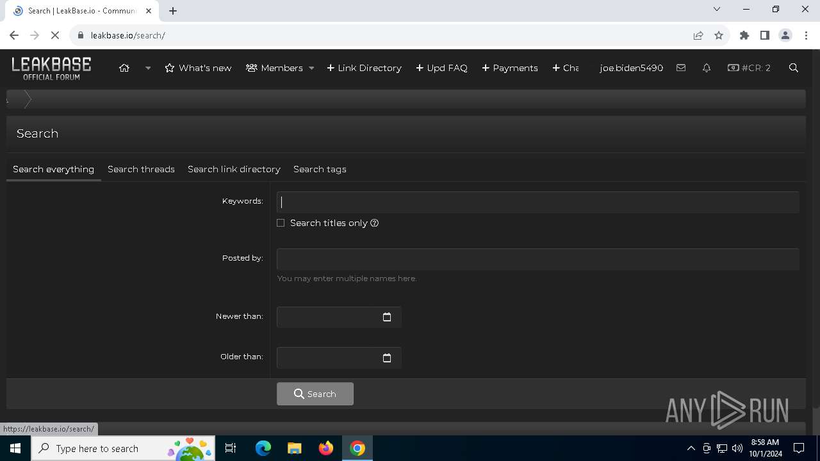Open a new browser tab
This screenshot has height=461, width=820.
click(173, 11)
